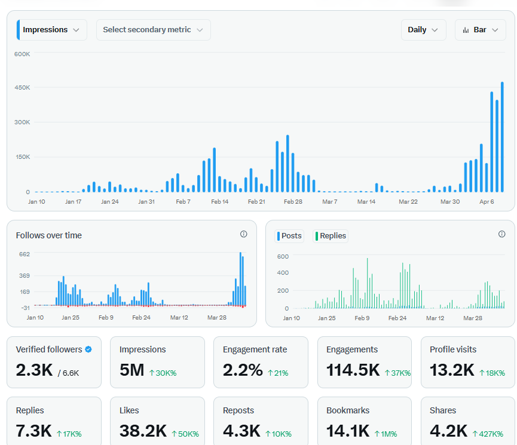Click the verified badge next to Verified followers

point(88,349)
